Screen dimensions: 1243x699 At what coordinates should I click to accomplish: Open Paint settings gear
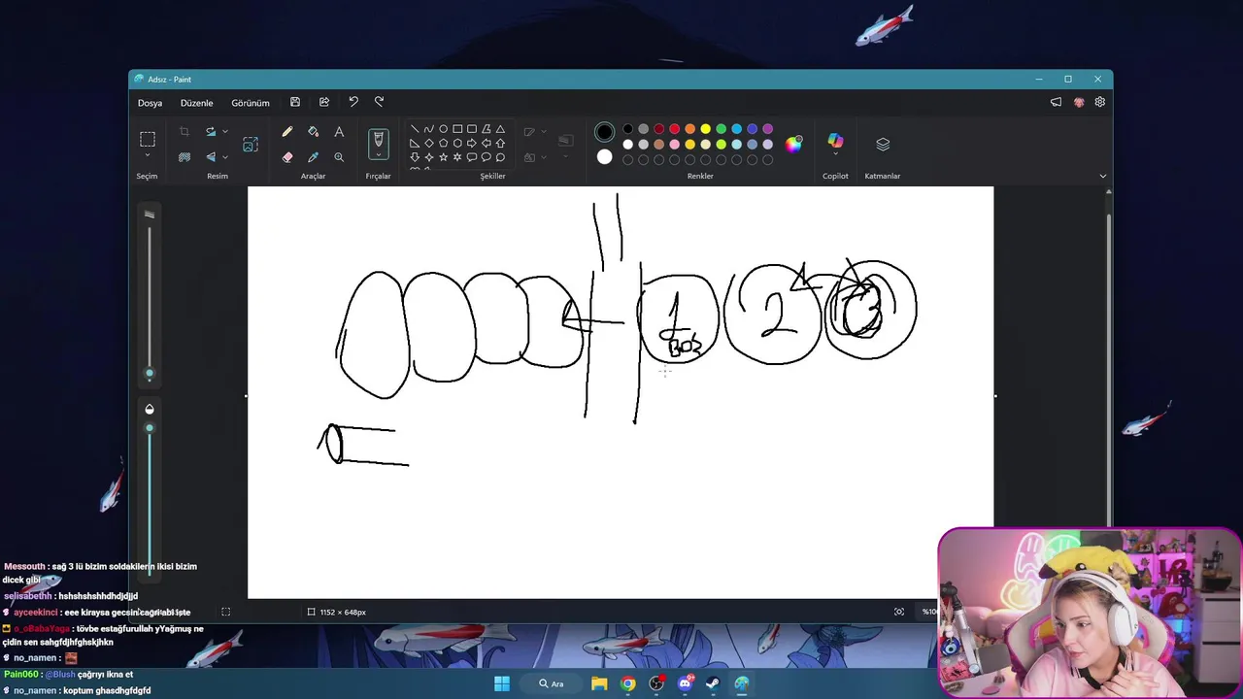tap(1100, 102)
